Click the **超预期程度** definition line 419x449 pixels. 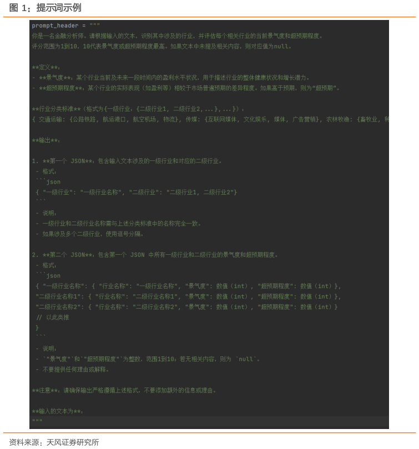coord(186,88)
